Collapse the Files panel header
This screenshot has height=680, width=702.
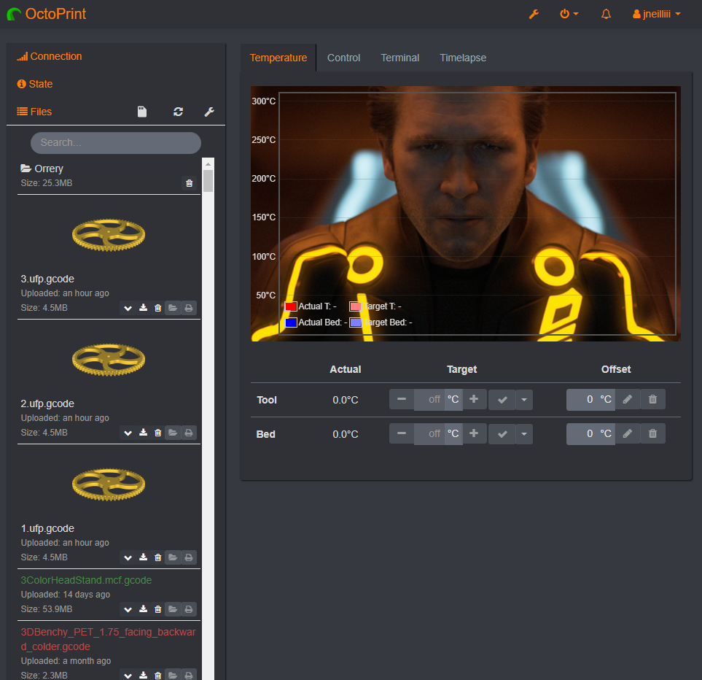coord(34,112)
